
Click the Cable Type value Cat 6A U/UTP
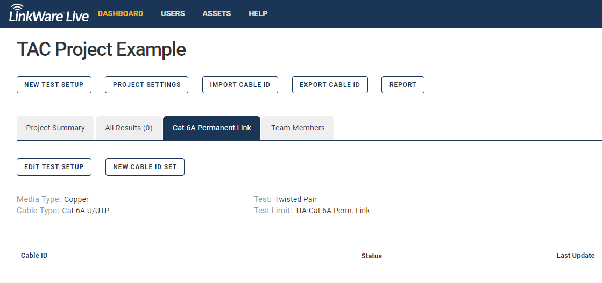coord(86,211)
